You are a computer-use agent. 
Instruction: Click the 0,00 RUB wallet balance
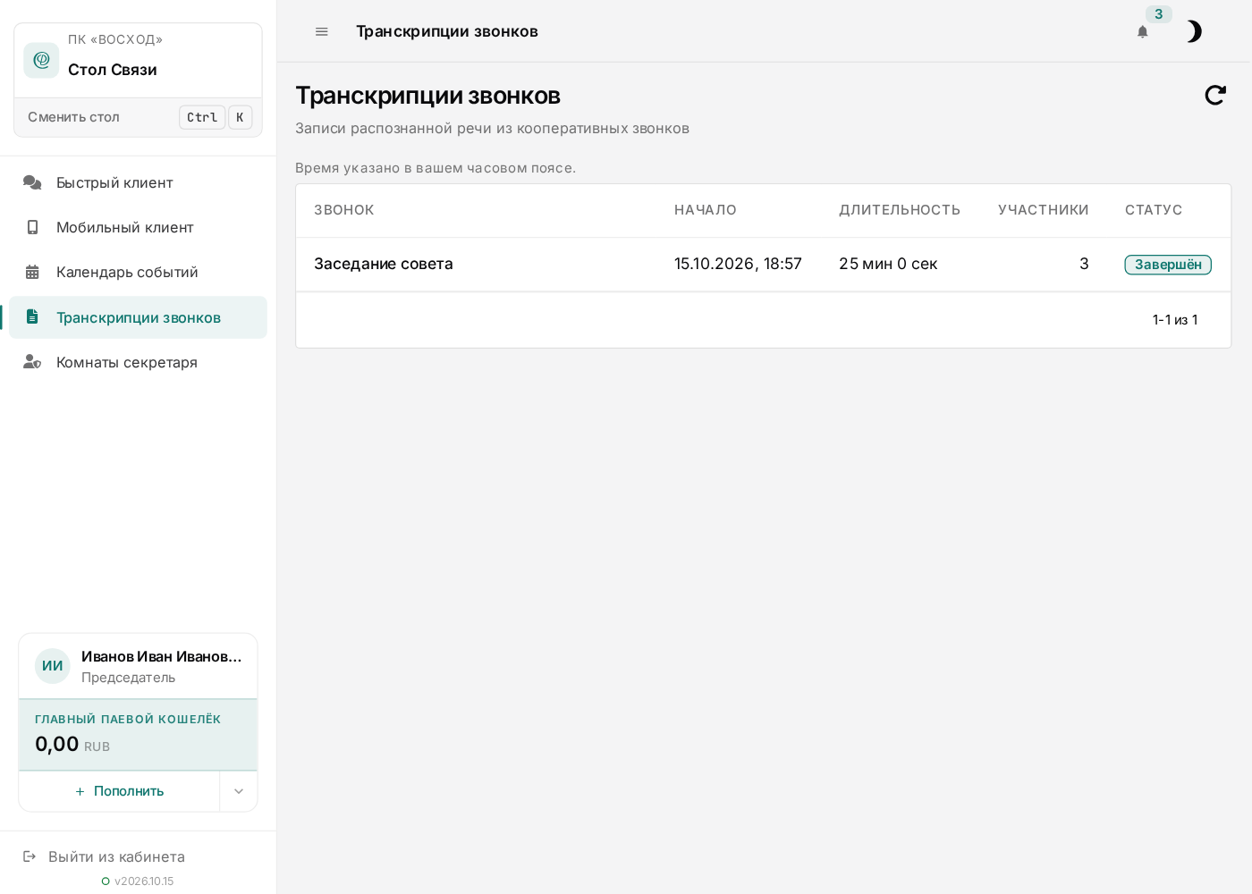point(72,744)
